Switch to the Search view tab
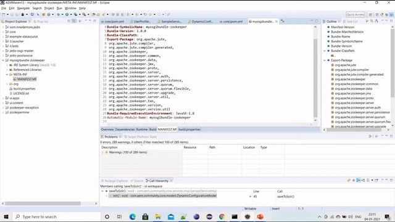The image size is (395, 222). (x=137, y=181)
